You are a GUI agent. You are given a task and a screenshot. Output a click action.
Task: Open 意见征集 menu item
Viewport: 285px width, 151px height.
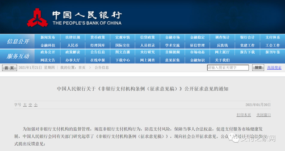point(173,60)
